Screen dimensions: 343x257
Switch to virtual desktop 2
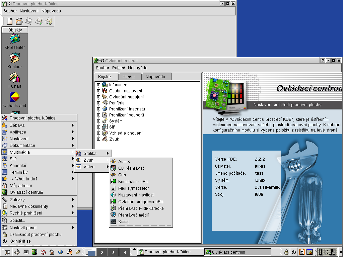102,252
